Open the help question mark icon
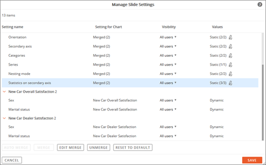The width and height of the screenshot is (266, 165). (260, 5)
